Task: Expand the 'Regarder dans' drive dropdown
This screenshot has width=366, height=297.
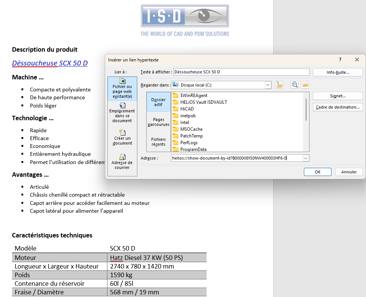Action: click(268, 85)
